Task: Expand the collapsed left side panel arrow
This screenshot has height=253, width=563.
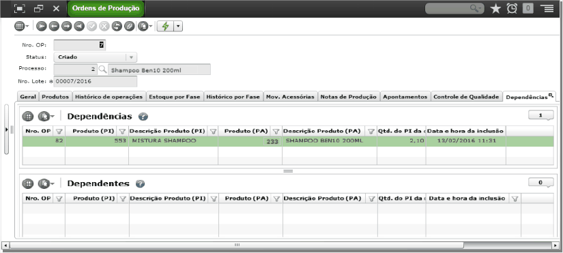Action: (x=6, y=129)
